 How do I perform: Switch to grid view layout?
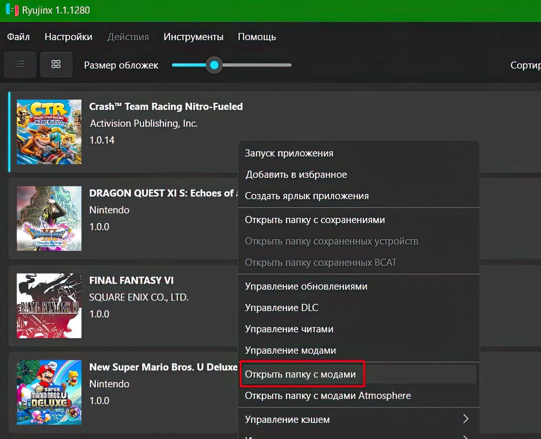(56, 64)
